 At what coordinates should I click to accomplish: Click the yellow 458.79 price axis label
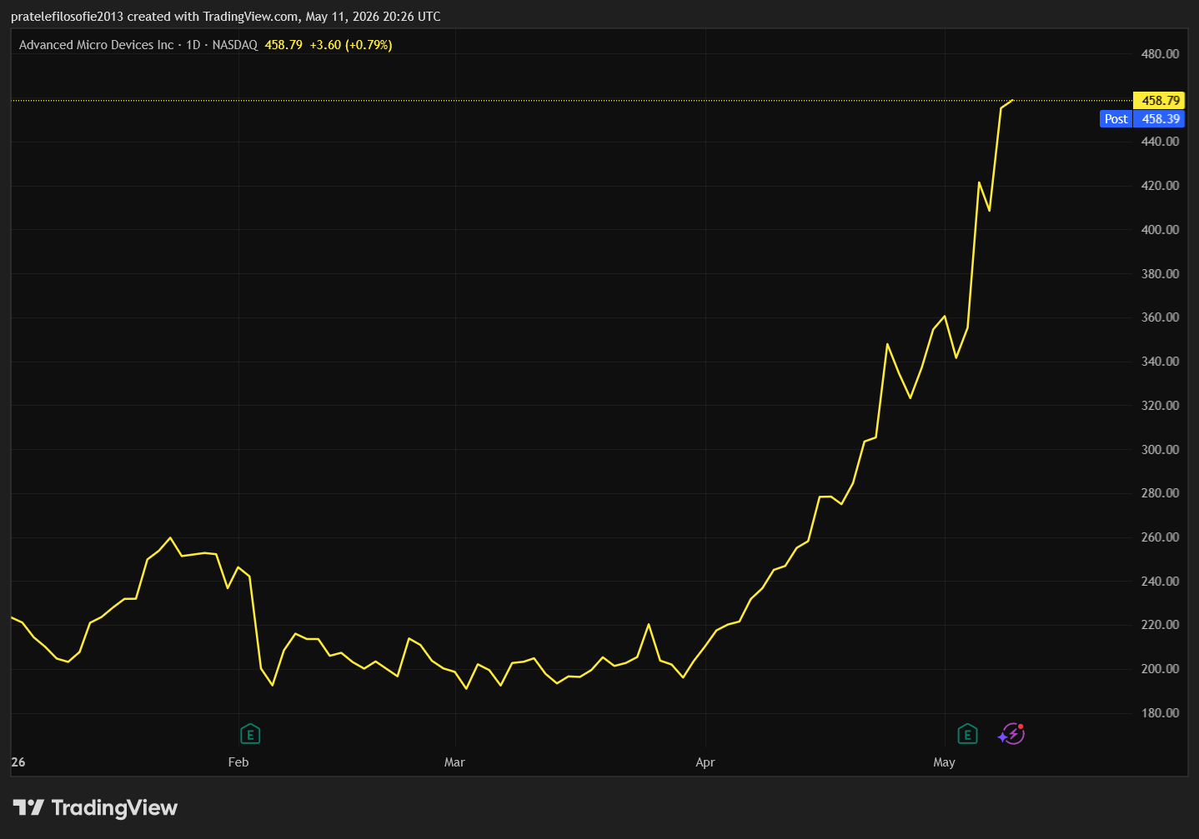[1159, 100]
